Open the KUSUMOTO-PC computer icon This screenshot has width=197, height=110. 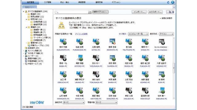tap(63, 42)
